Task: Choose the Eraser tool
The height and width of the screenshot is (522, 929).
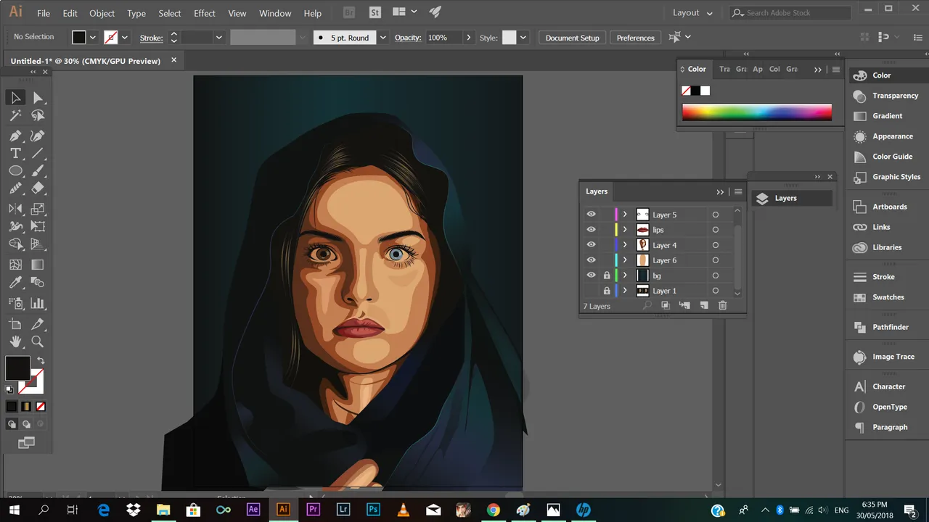Action: pyautogui.click(x=38, y=188)
